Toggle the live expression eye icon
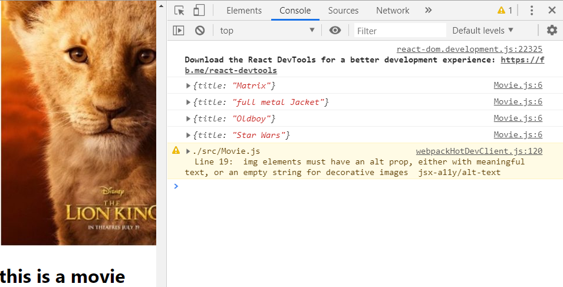Screen dimensions: 563x287 335,31
